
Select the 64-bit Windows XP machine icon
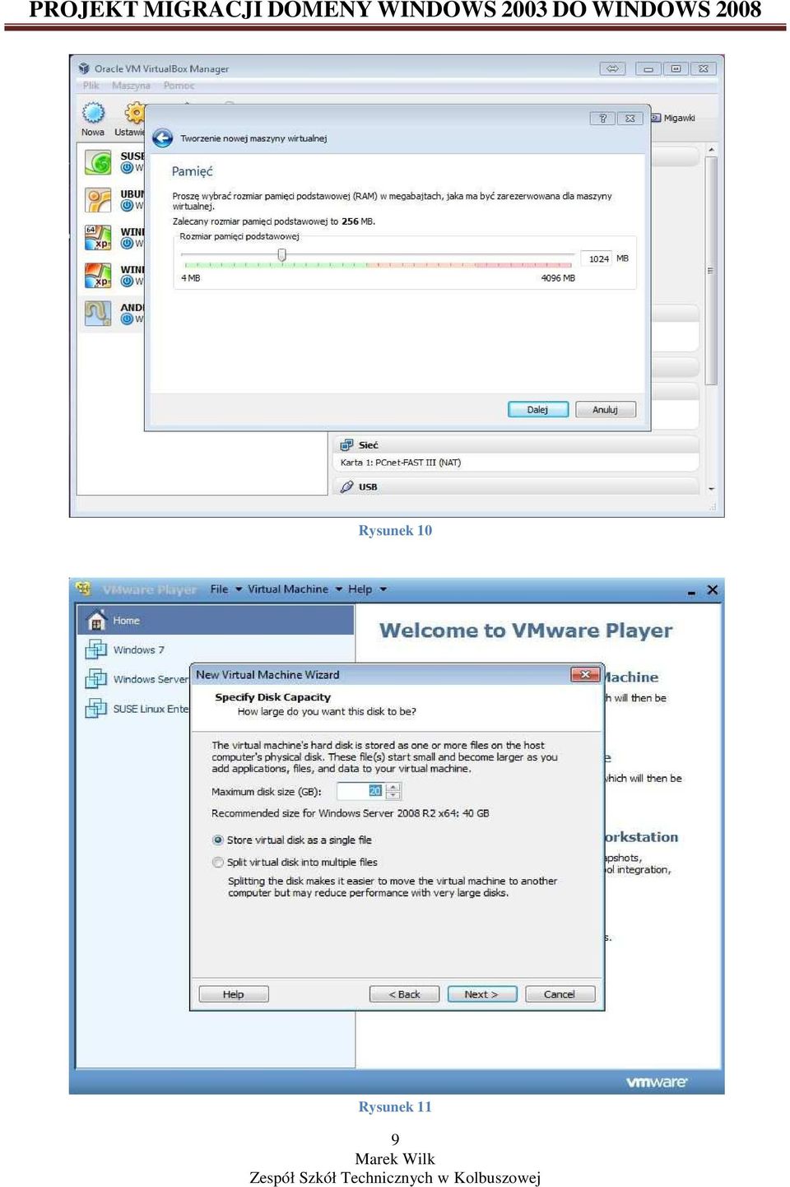click(98, 237)
